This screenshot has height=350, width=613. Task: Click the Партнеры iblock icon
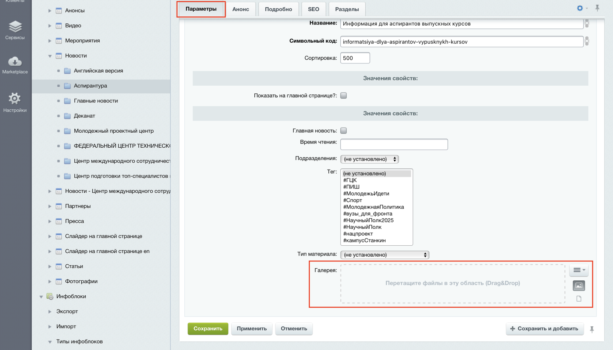[59, 206]
